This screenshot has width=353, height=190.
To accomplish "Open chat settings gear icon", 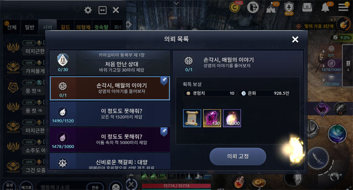I will [88, 10].
